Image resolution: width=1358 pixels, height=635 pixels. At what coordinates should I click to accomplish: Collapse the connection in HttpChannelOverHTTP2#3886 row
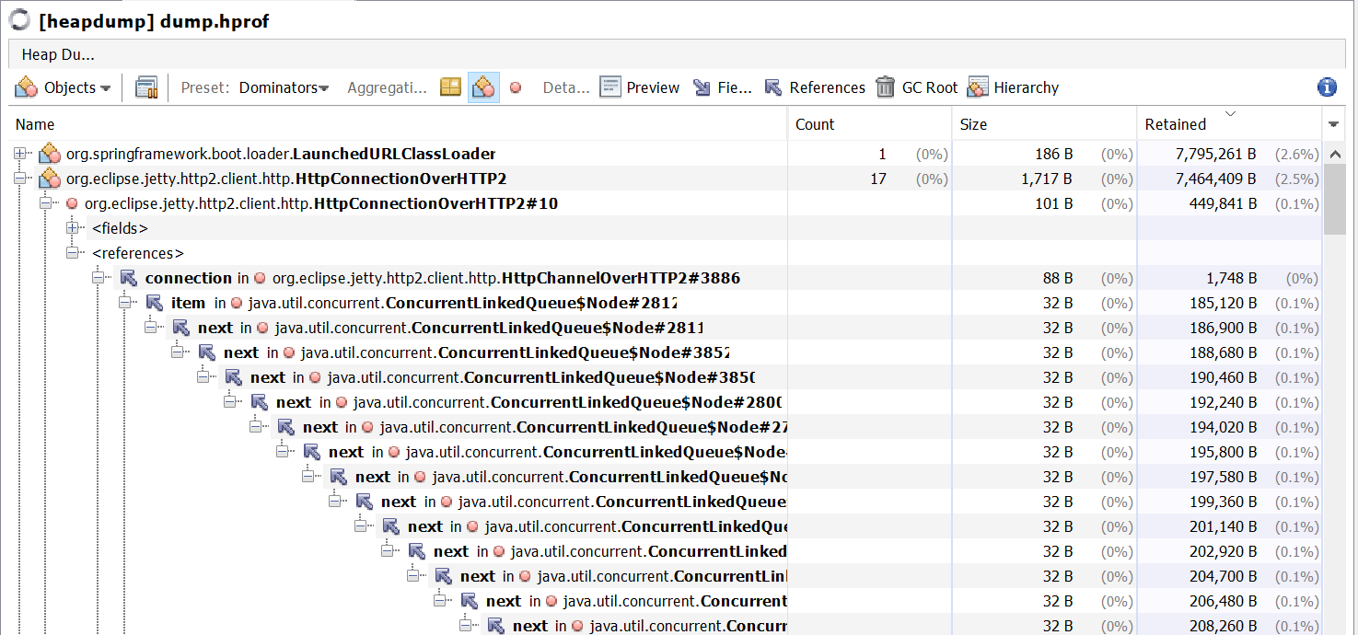(x=99, y=278)
